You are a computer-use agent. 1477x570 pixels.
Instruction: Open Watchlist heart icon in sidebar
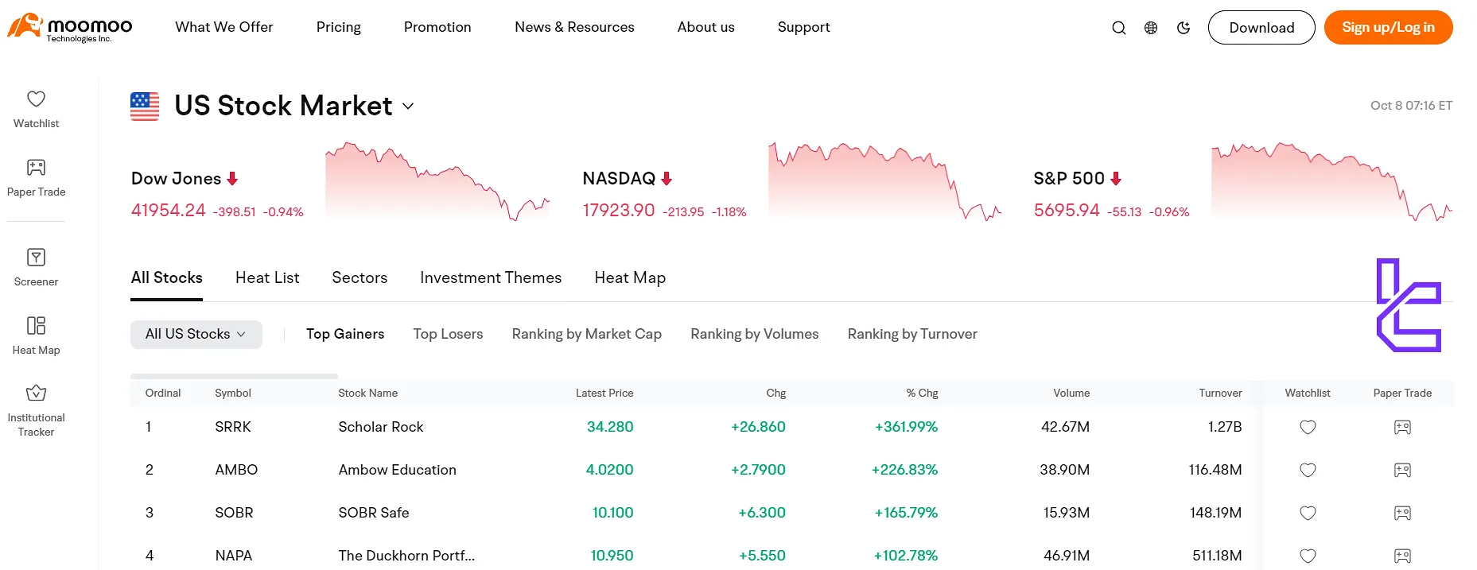point(36,99)
